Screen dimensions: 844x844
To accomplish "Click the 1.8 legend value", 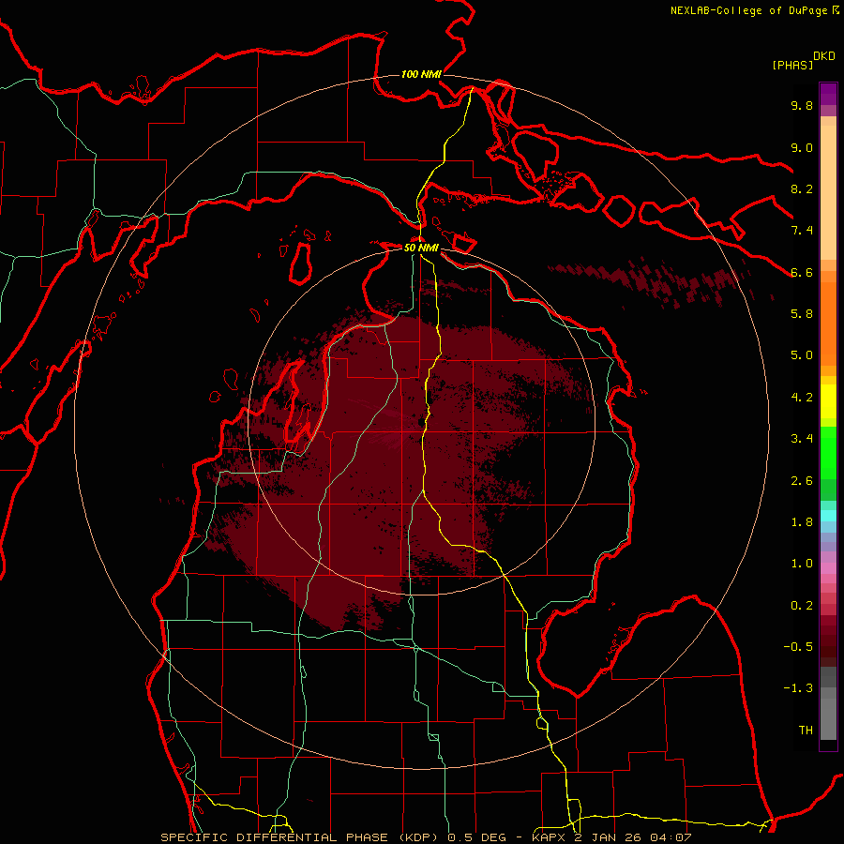I will coord(802,522).
